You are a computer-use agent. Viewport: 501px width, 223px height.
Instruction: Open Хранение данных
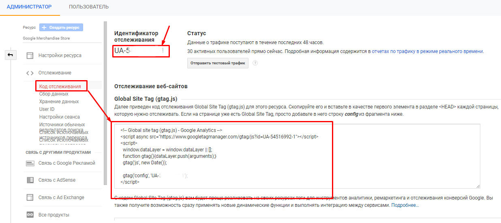[x=59, y=102]
